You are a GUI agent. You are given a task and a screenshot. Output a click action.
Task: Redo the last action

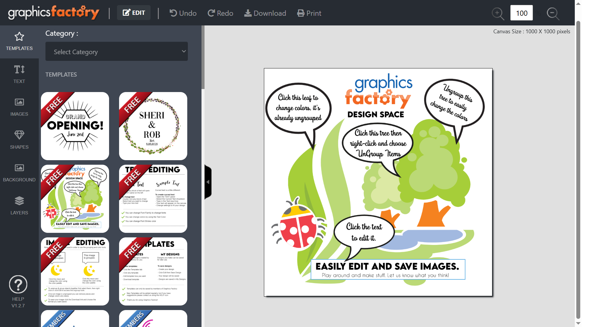tap(220, 13)
